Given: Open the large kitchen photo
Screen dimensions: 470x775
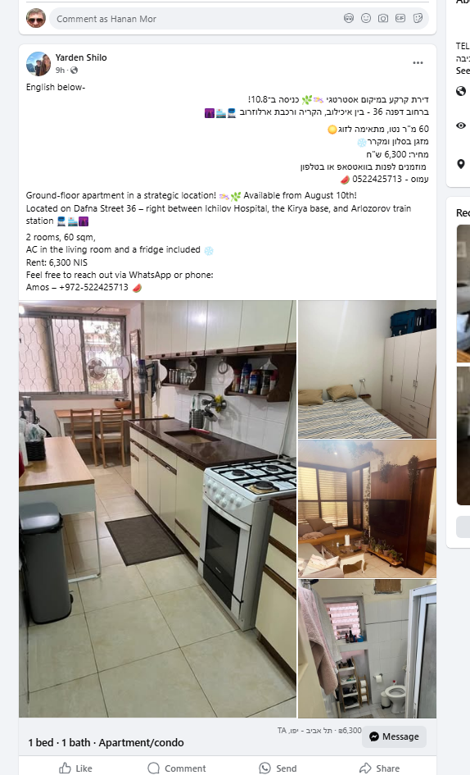Looking at the screenshot, I should click(x=157, y=508).
